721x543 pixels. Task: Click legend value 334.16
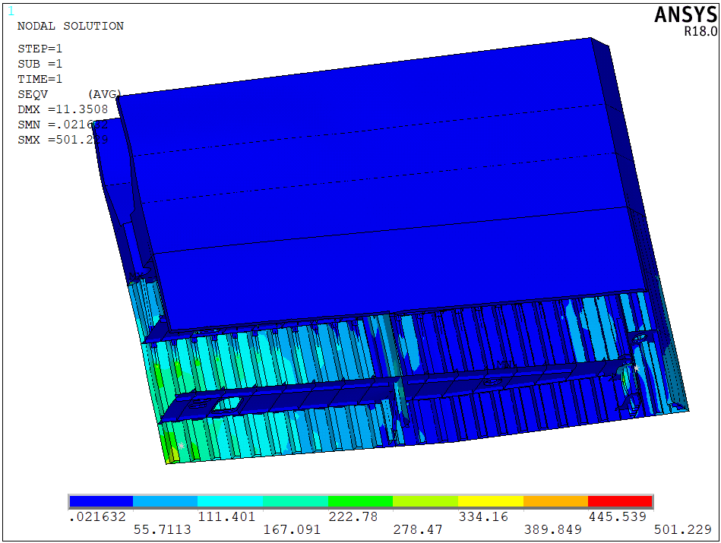[483, 516]
